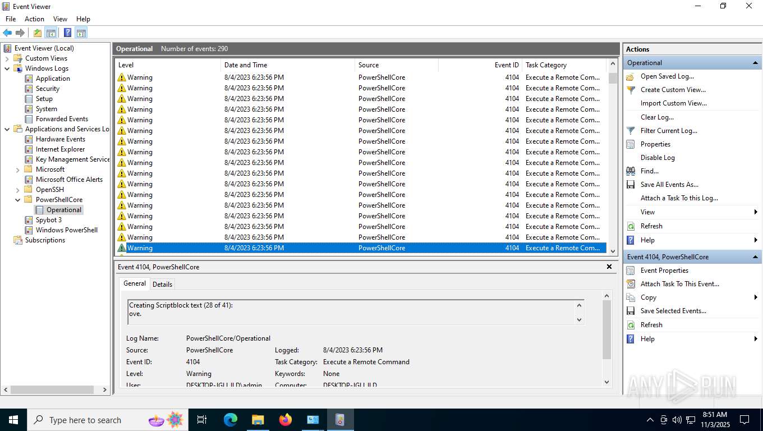
Task: Sort by the Event ID column header
Action: tap(480, 65)
